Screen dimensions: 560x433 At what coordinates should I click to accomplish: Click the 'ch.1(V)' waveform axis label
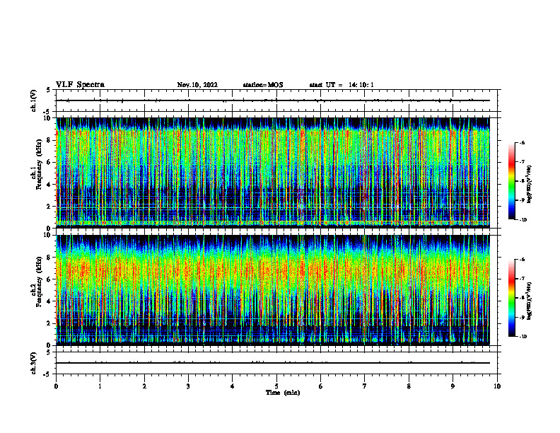click(x=33, y=100)
